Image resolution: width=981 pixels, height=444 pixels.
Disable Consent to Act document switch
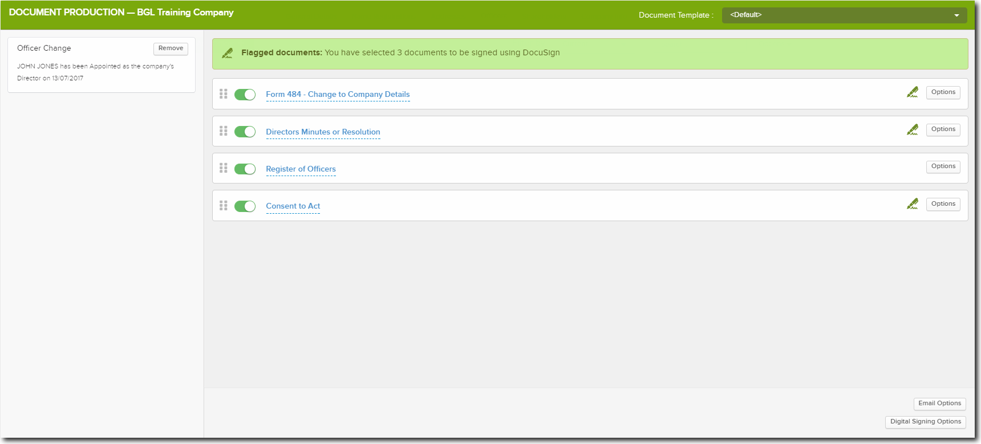tap(245, 206)
